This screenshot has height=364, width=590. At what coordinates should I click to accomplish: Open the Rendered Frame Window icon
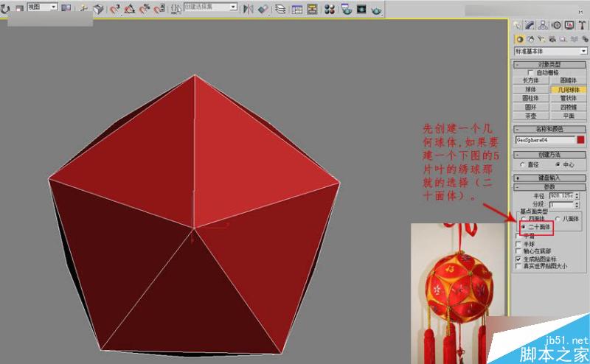[x=361, y=9]
